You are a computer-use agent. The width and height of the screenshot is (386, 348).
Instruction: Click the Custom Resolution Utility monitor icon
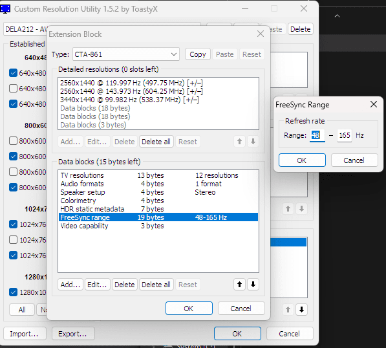point(5,9)
